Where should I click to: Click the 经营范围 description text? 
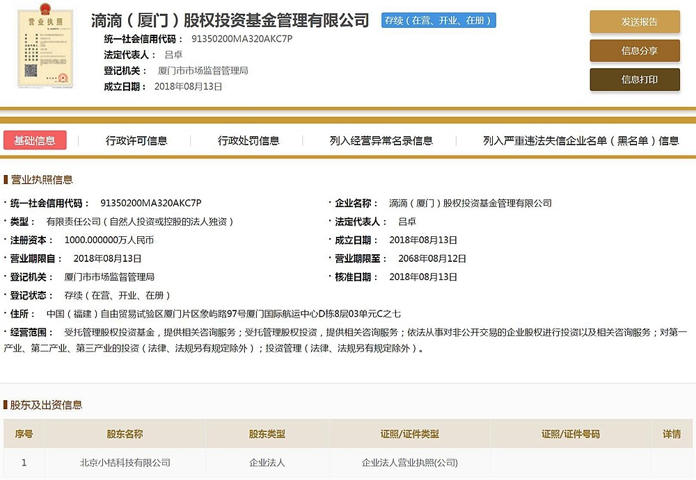point(345,340)
